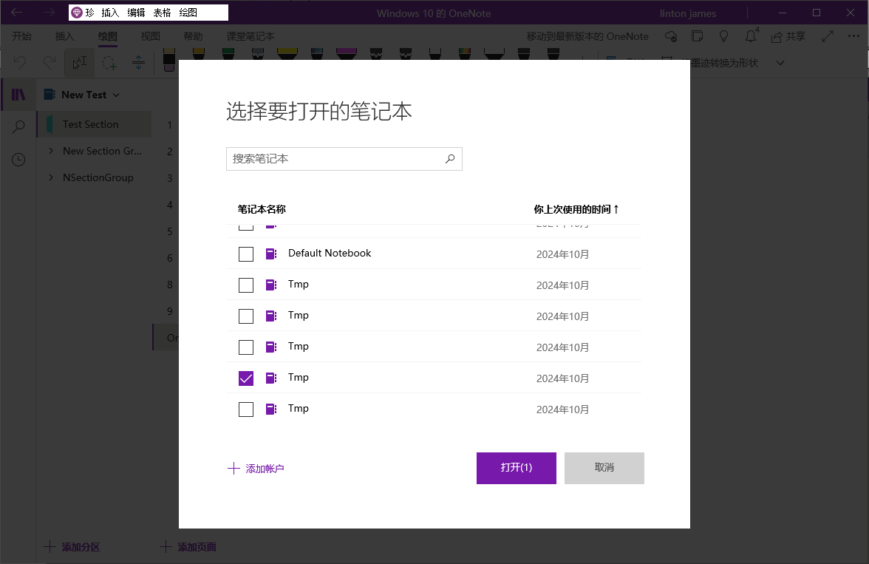
Task: Click the 笔记本名称 column header
Action: (x=262, y=209)
